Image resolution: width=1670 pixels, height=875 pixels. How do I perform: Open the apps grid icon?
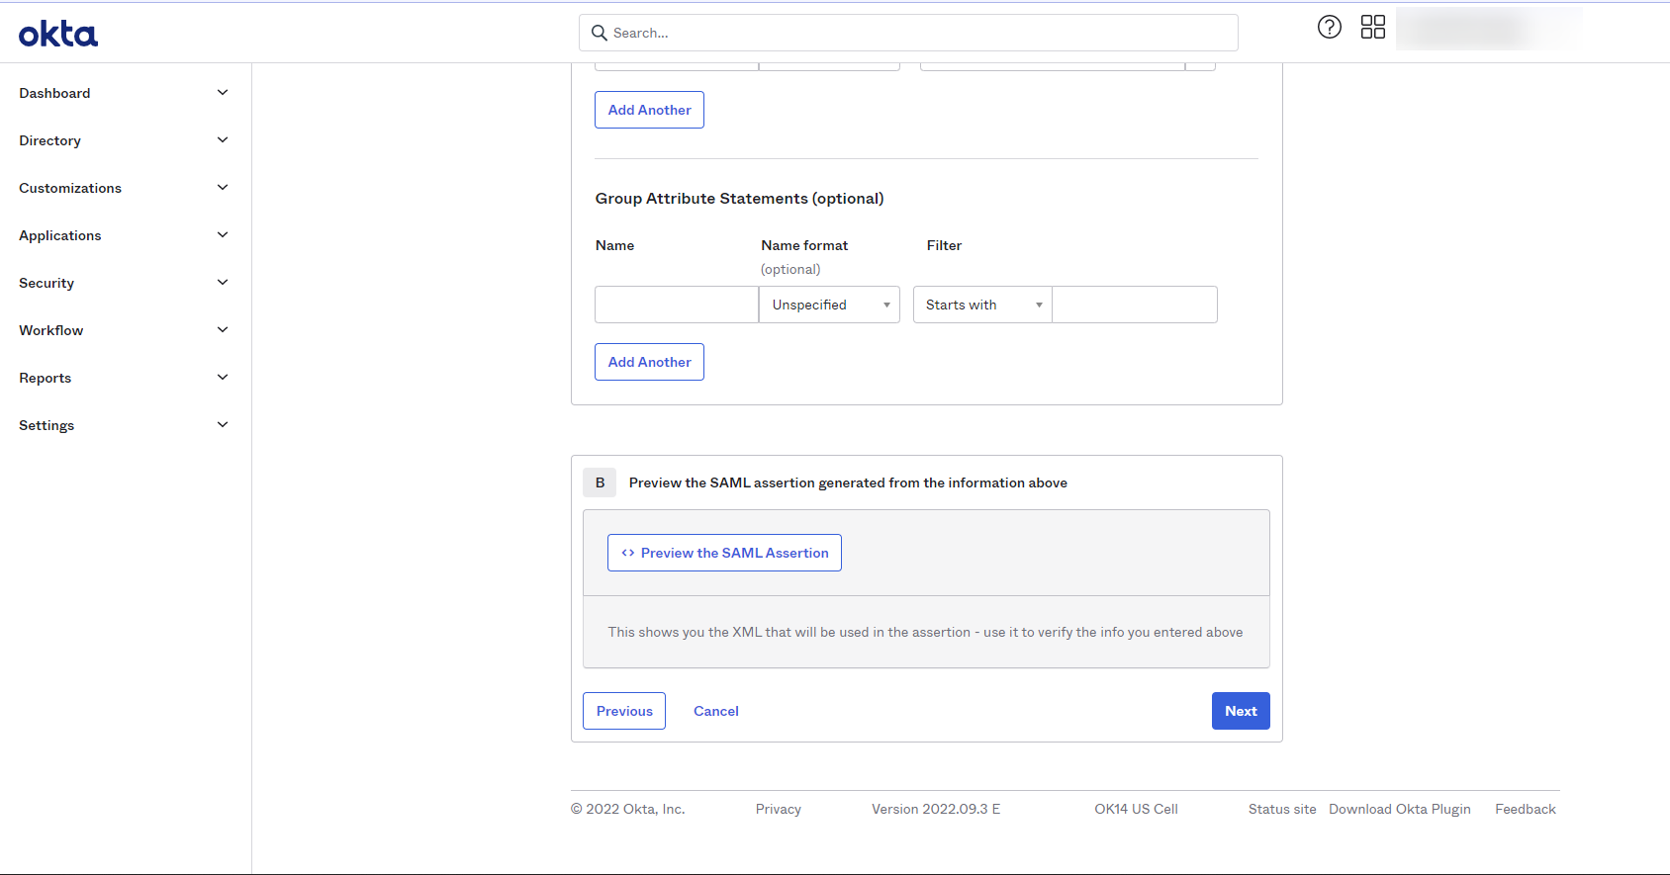(x=1373, y=27)
